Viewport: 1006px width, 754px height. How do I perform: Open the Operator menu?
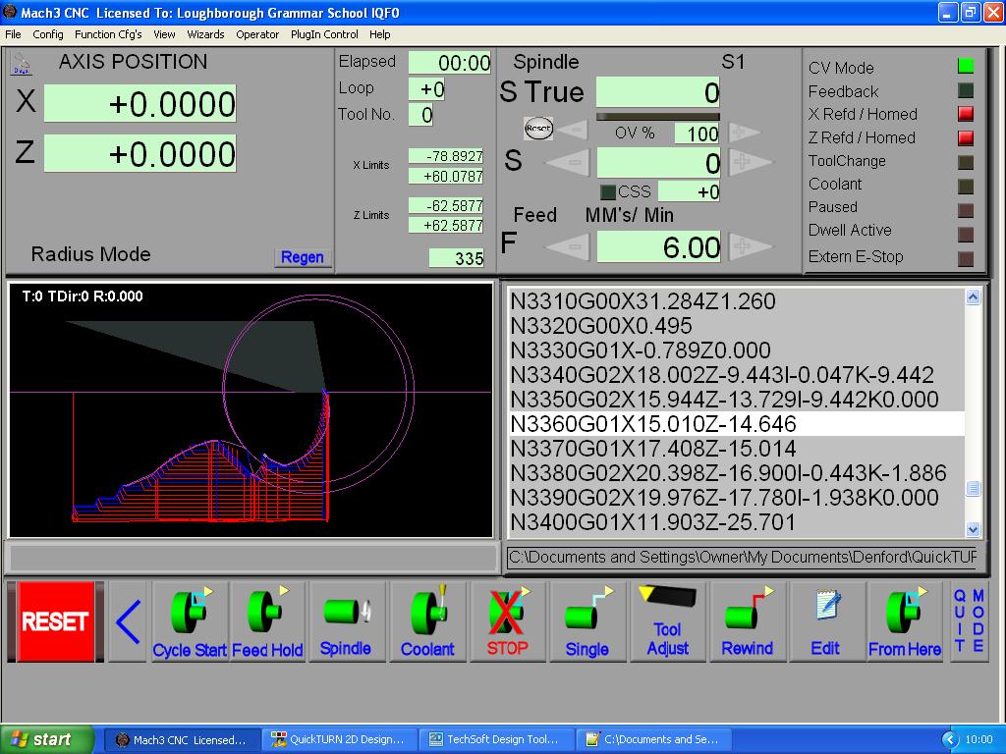[257, 34]
